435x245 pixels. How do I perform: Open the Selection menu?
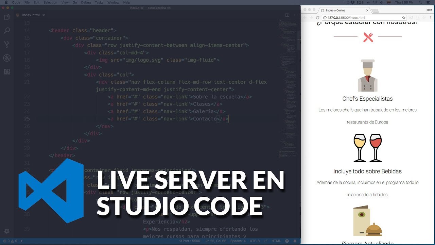coord(50,2)
